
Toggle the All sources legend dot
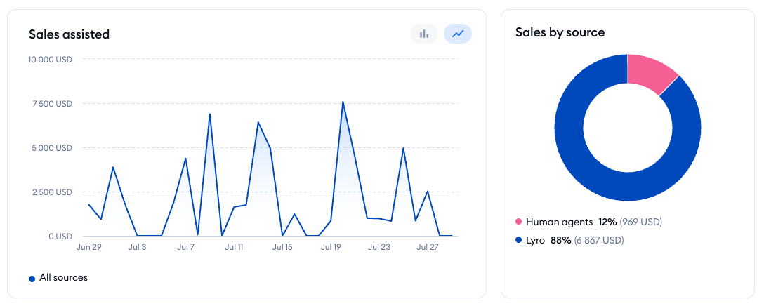(32, 279)
